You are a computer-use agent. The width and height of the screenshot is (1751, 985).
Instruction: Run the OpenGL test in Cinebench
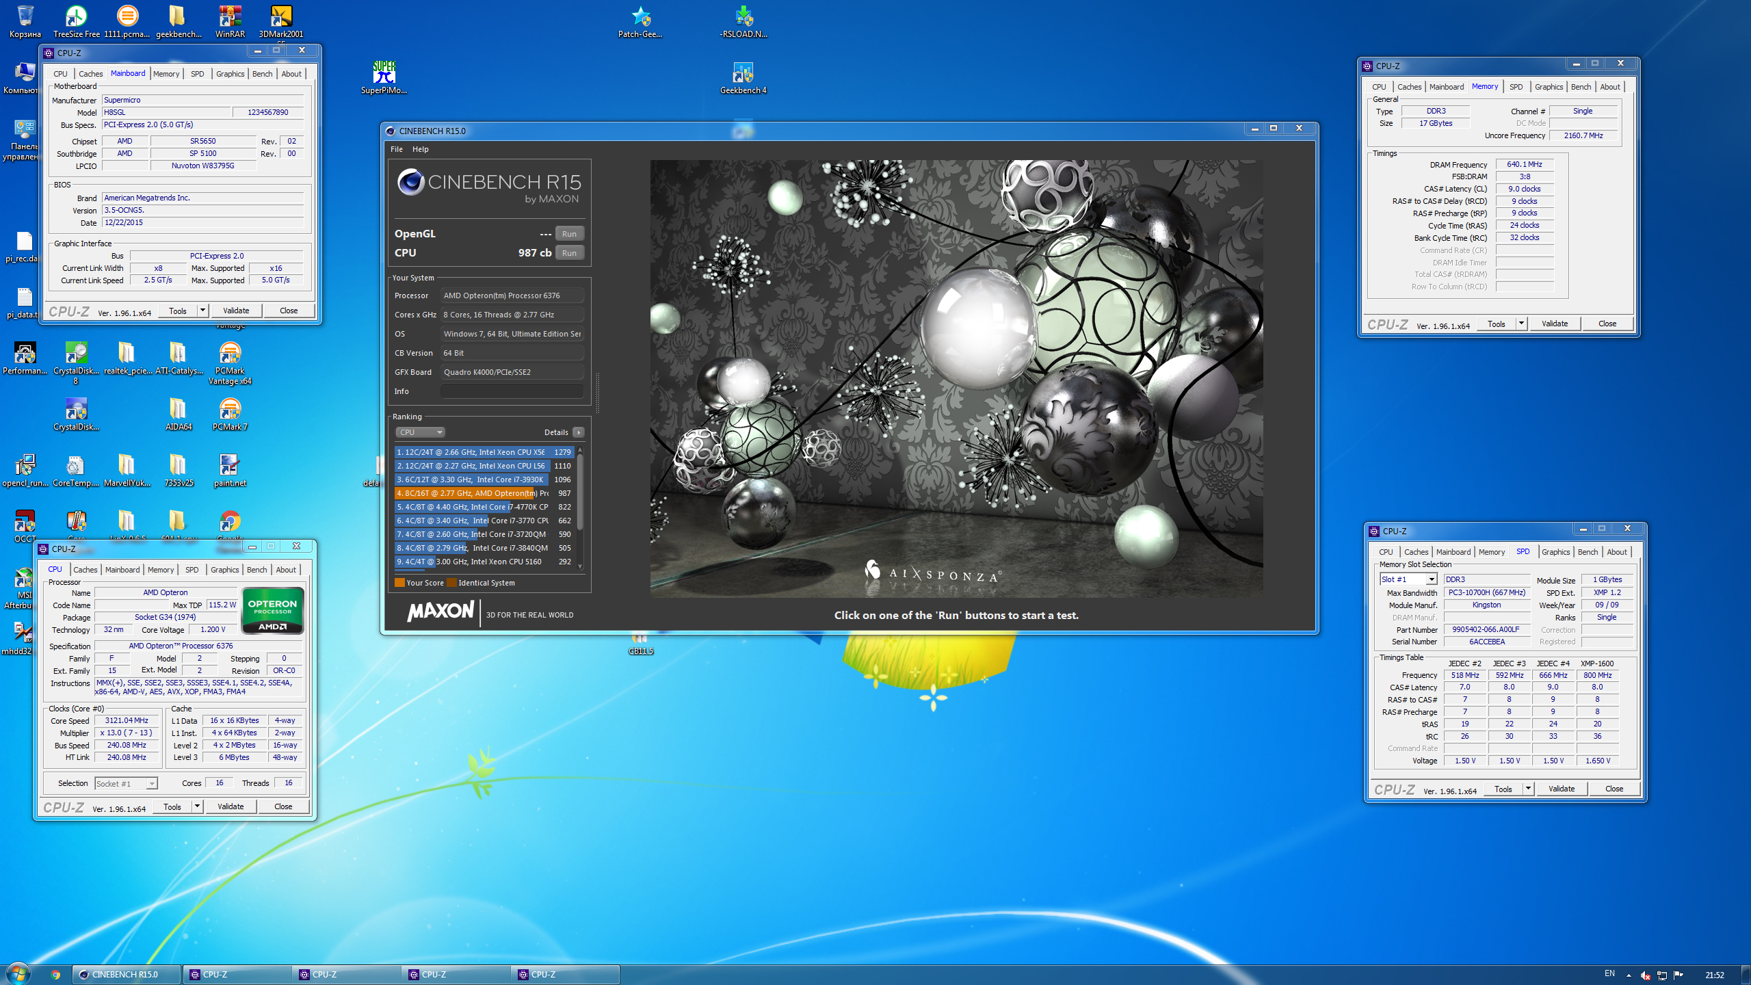pos(569,234)
